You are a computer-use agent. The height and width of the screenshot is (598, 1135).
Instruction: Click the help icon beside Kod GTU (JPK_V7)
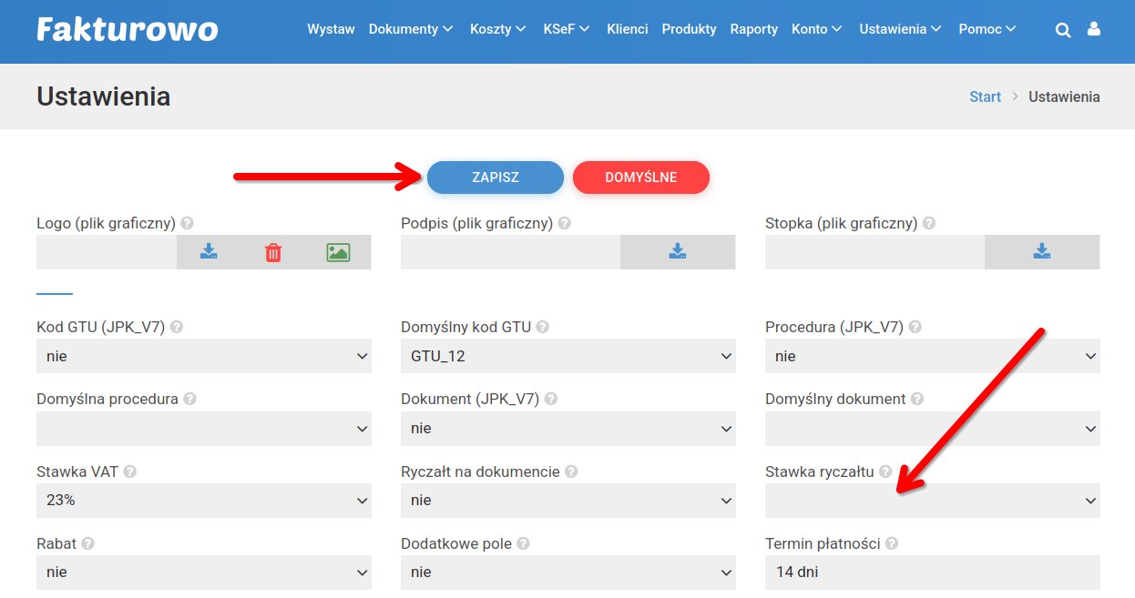pyautogui.click(x=177, y=327)
